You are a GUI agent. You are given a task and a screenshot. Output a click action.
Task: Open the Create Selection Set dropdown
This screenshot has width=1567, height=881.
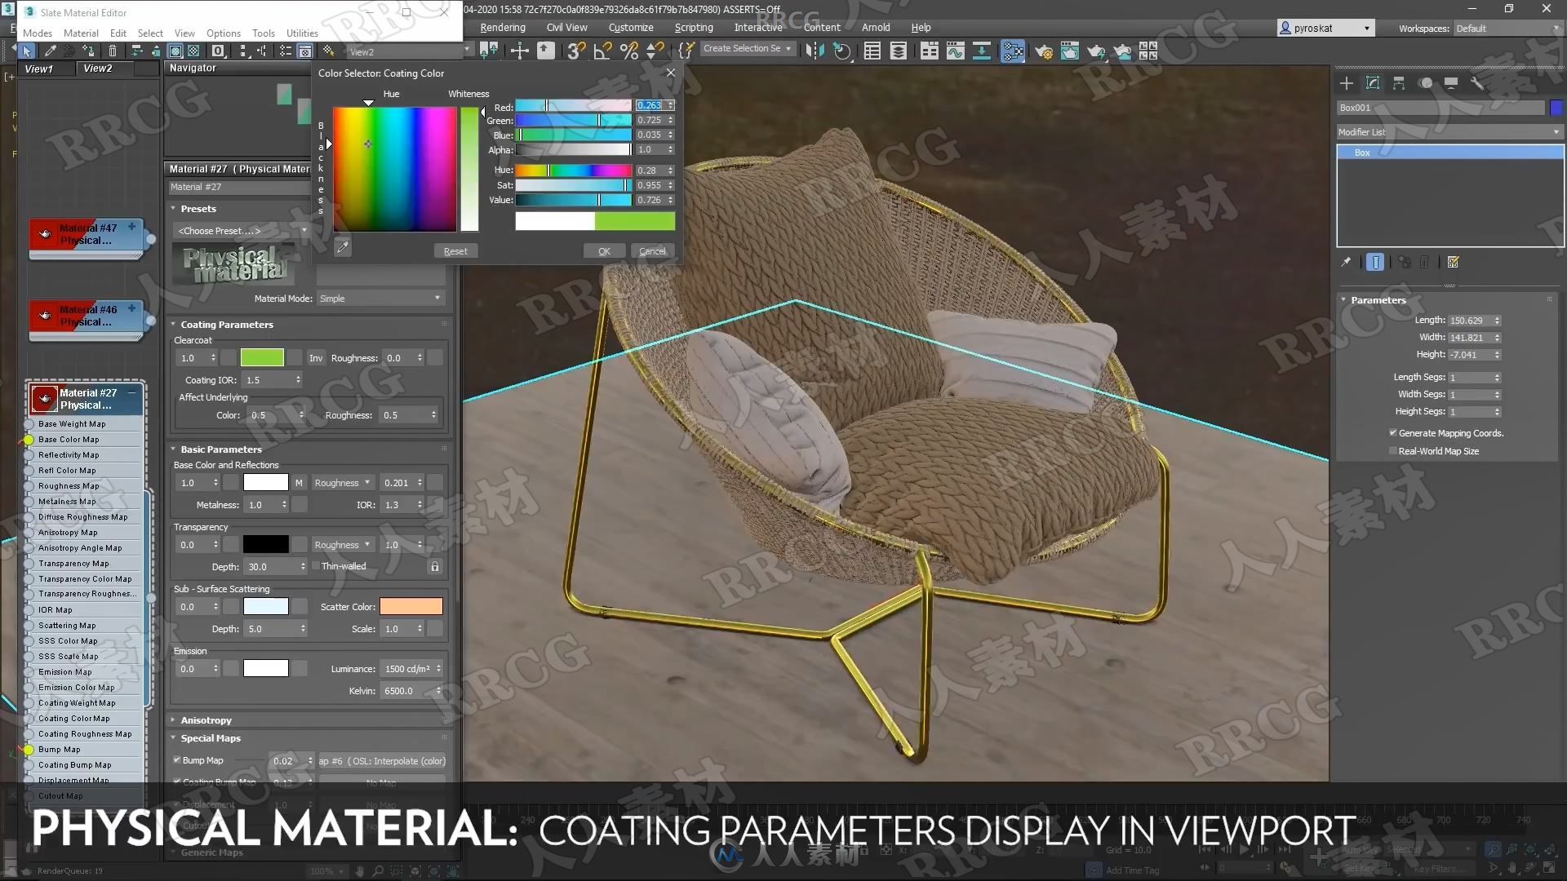click(747, 48)
